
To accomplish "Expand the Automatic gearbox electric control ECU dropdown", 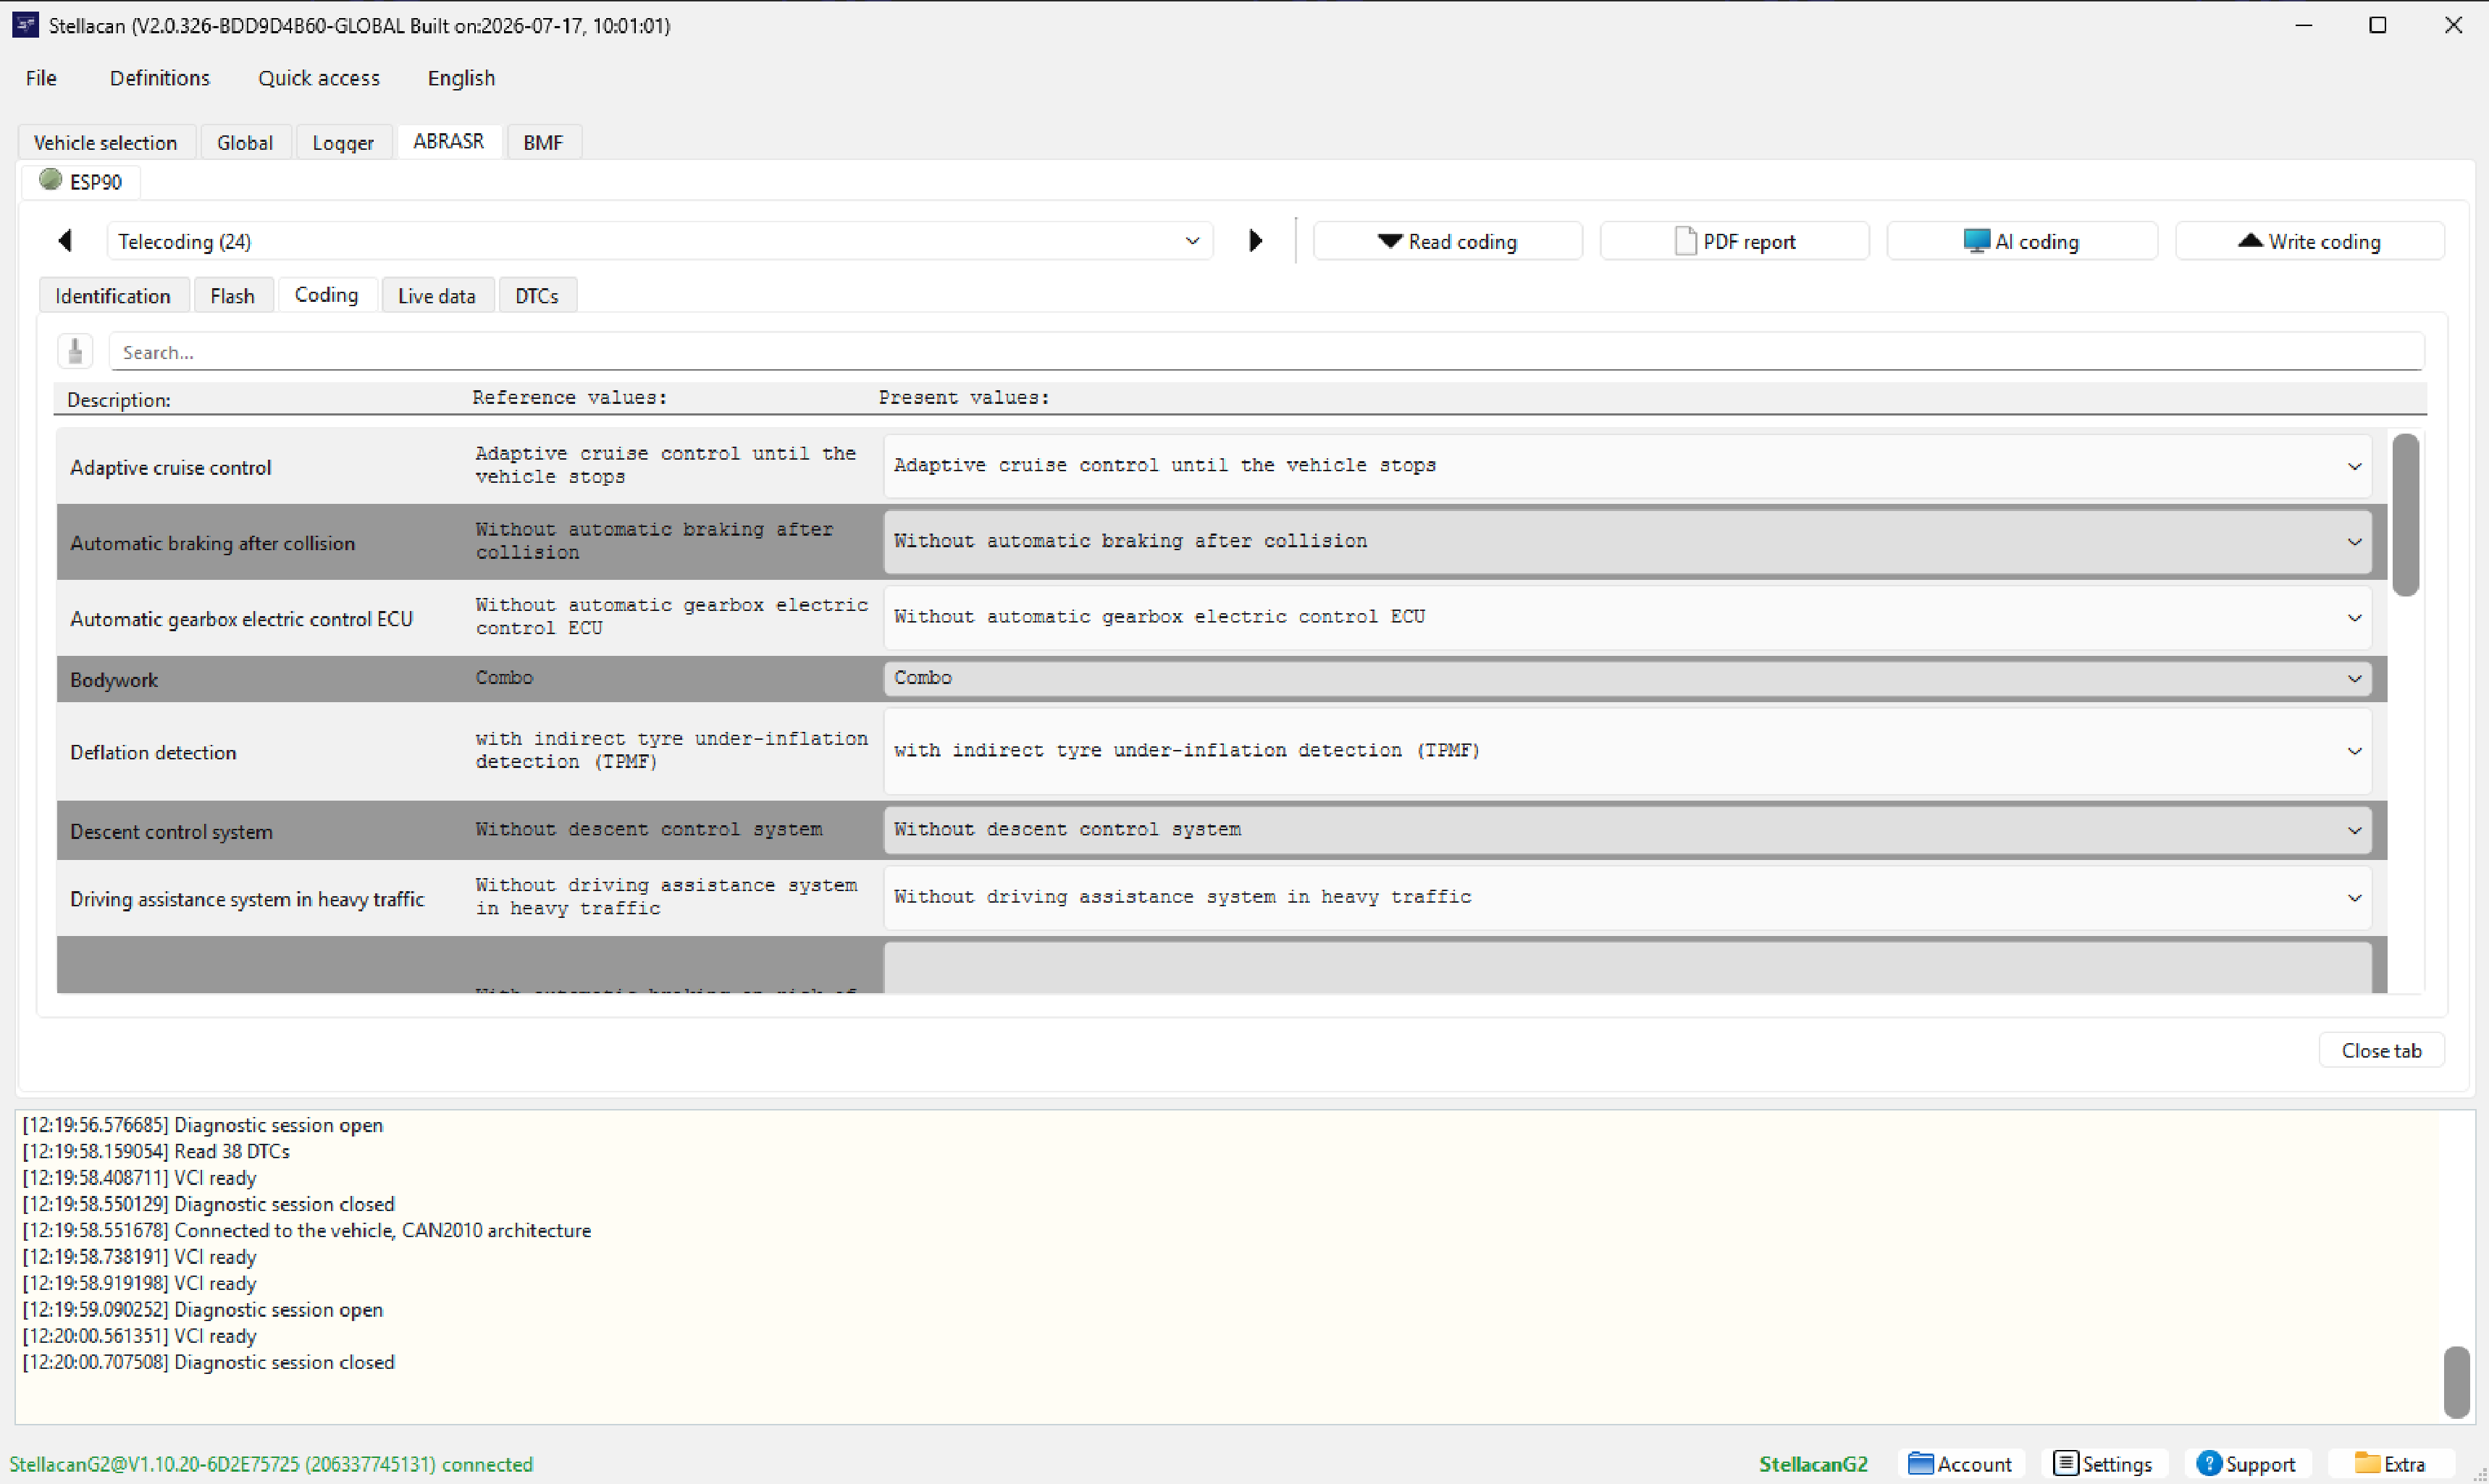I will point(1628,617).
